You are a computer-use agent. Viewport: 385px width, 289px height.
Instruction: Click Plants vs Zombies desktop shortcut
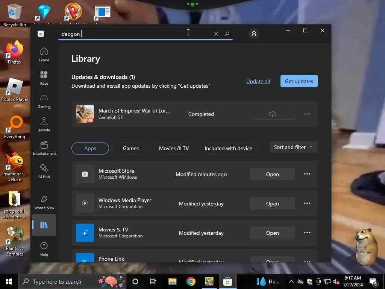15,242
